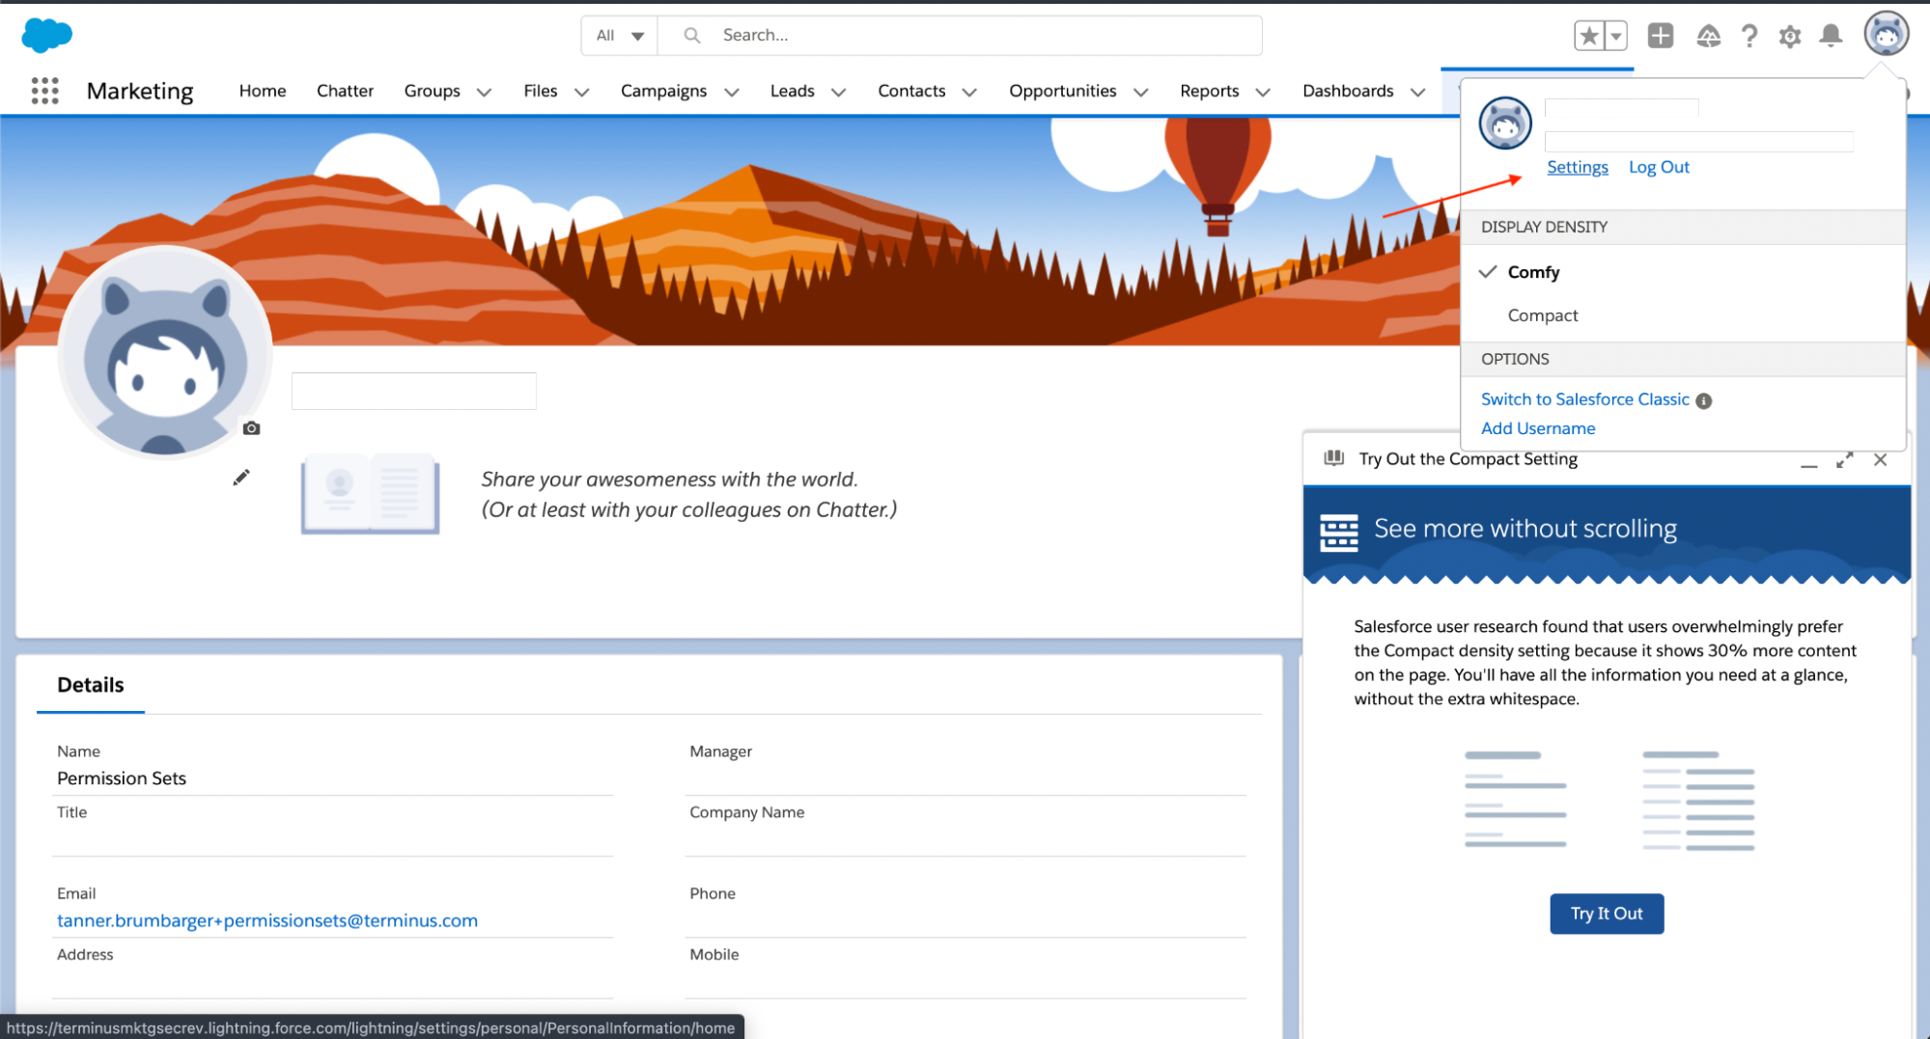
Task: Expand the Campaigns tab chevron
Action: [732, 92]
